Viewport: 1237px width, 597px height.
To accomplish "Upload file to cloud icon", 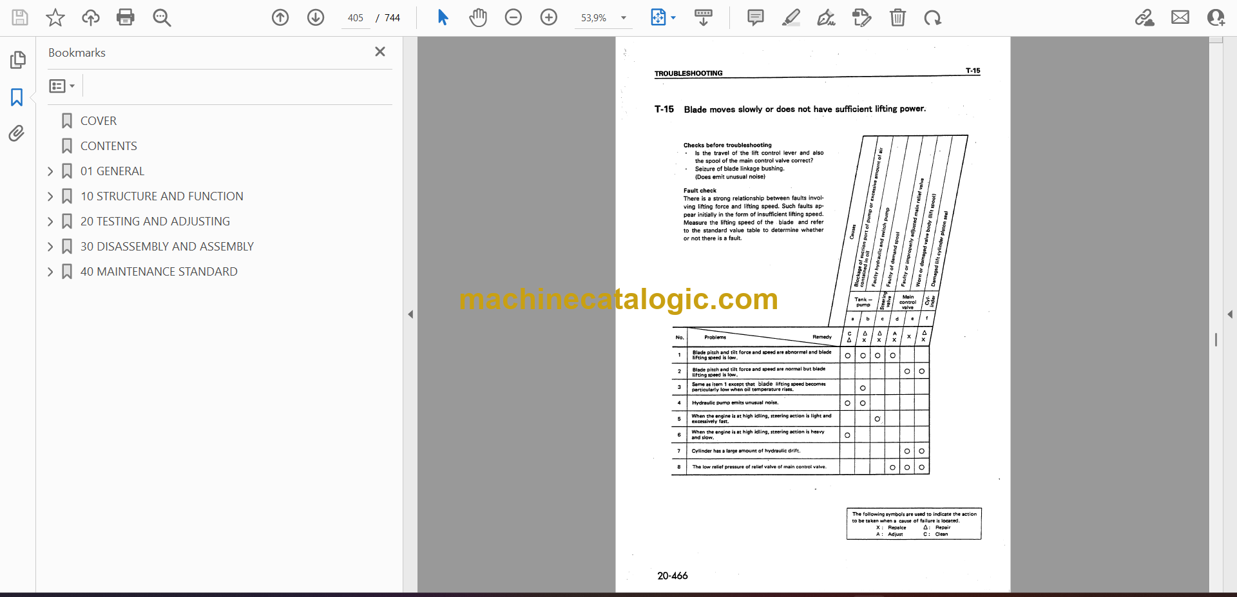I will coord(91,17).
